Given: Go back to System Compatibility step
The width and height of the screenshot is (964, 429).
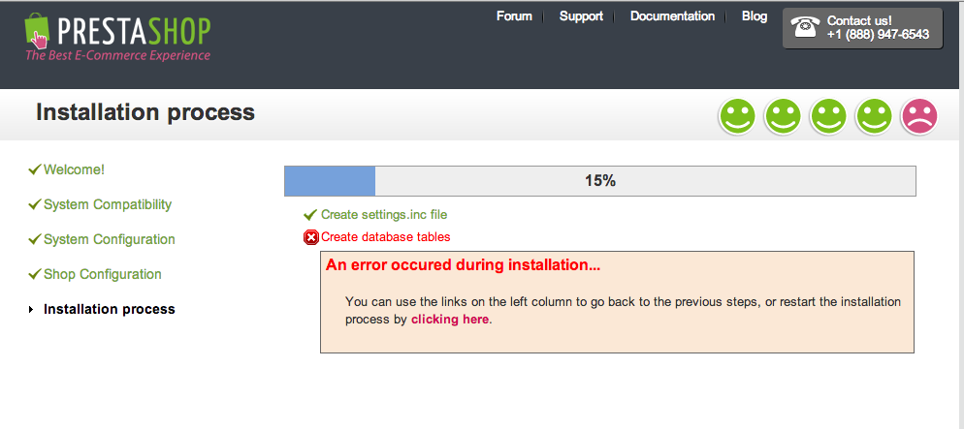Looking at the screenshot, I should click(108, 204).
